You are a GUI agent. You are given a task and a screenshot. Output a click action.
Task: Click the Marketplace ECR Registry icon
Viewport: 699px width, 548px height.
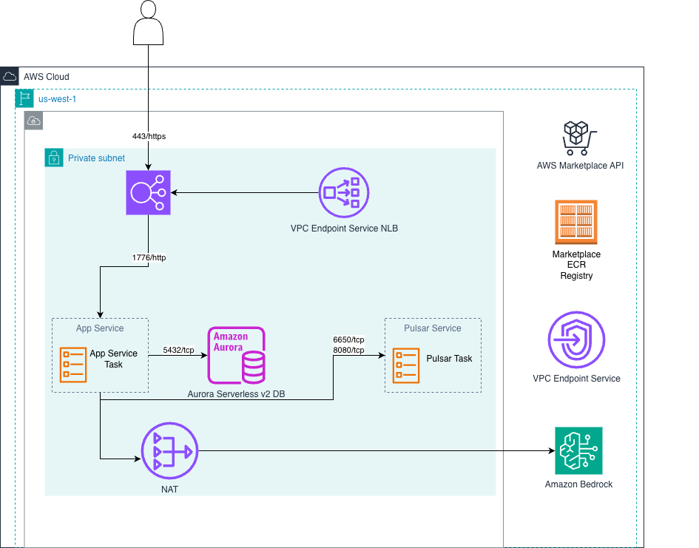click(578, 221)
